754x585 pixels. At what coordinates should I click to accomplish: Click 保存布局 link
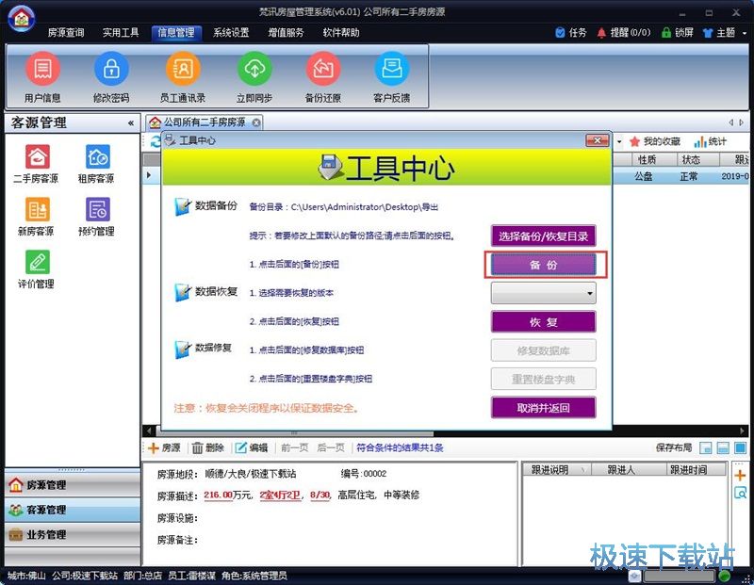pos(674,448)
